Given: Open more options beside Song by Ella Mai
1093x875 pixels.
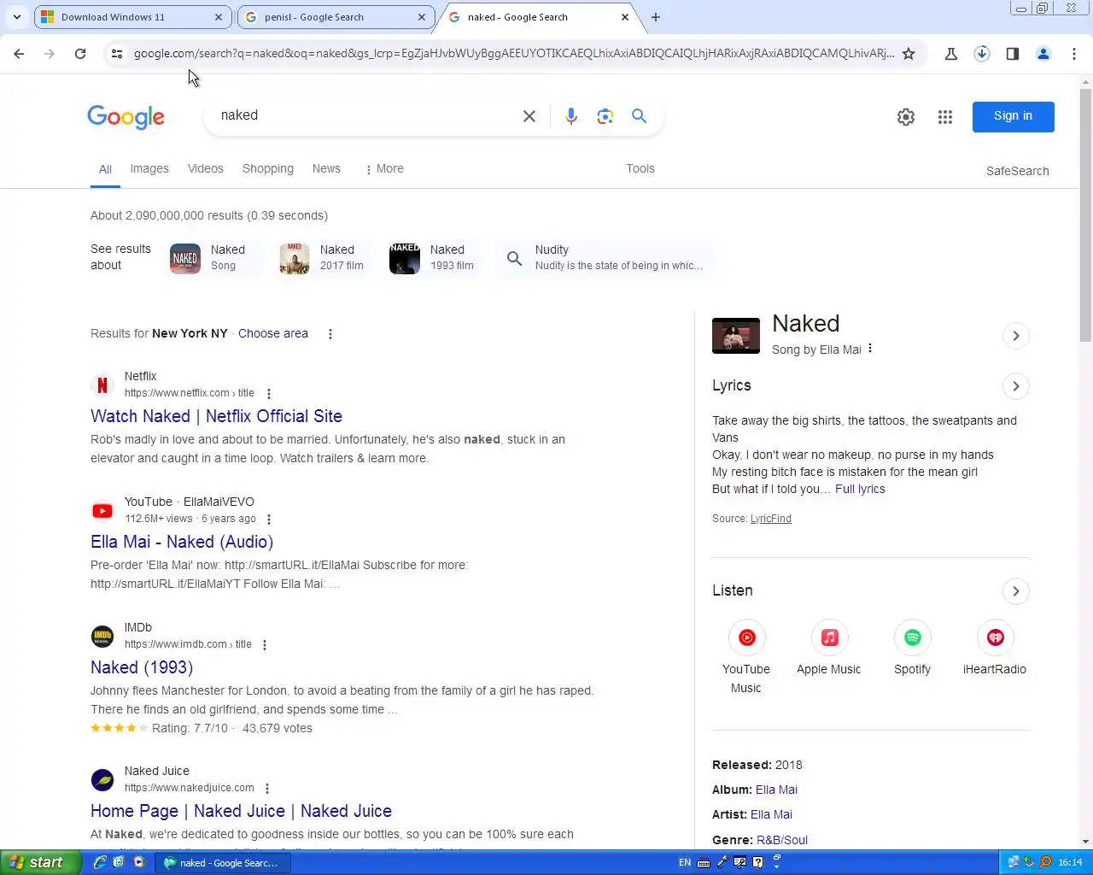Looking at the screenshot, I should coord(870,349).
